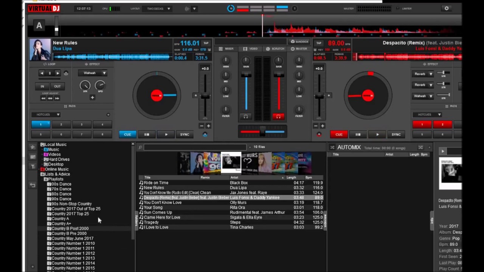
Task: Open the Wahwah effect dropdown on right deck
Action: [423, 96]
